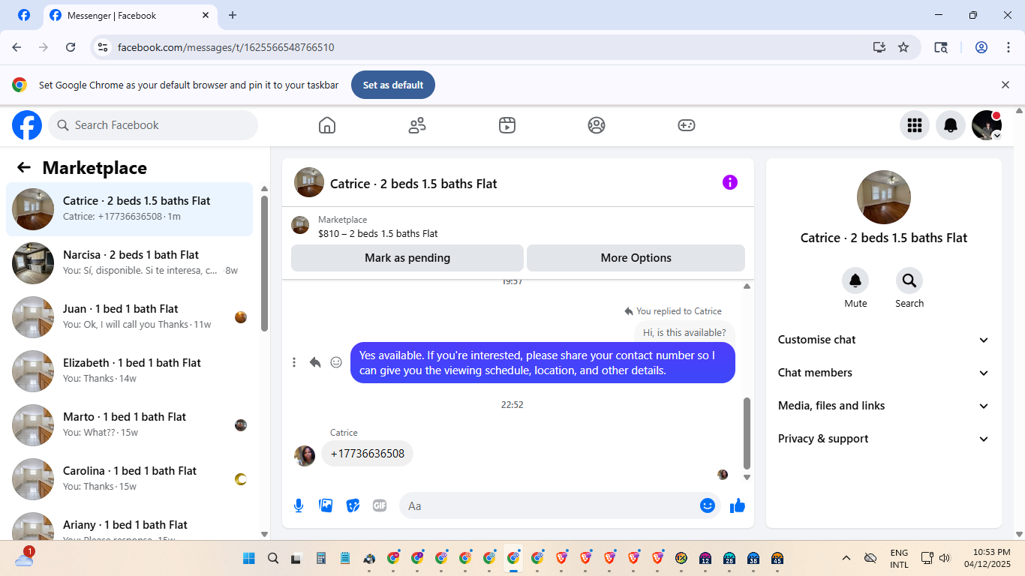The height and width of the screenshot is (576, 1025).
Task: Reload the page in Chrome
Action: [x=71, y=47]
